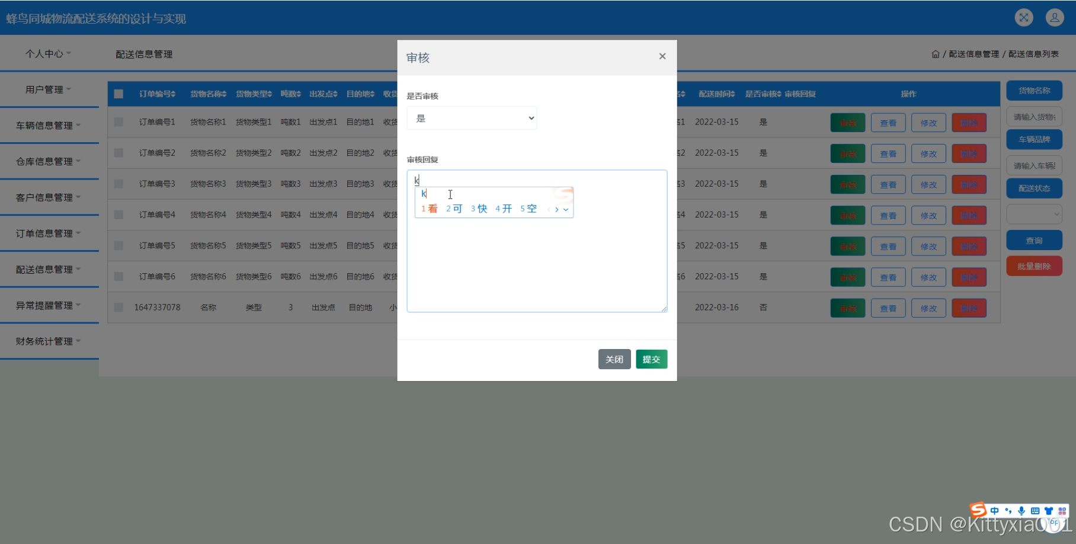1076x544 pixels.
Task: Select the checkbox for order 1647337078
Action: (119, 308)
